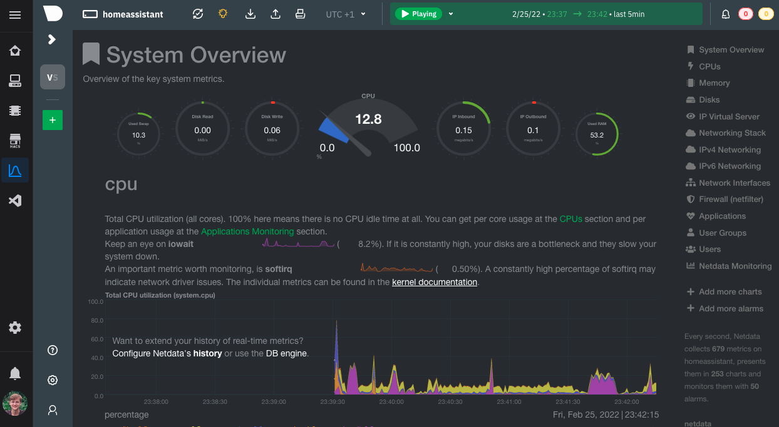
Task: Click the red critical alarms counter
Action: 746,14
